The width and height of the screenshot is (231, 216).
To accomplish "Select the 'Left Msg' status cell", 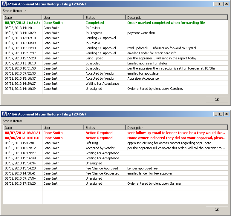I will click(92, 143).
